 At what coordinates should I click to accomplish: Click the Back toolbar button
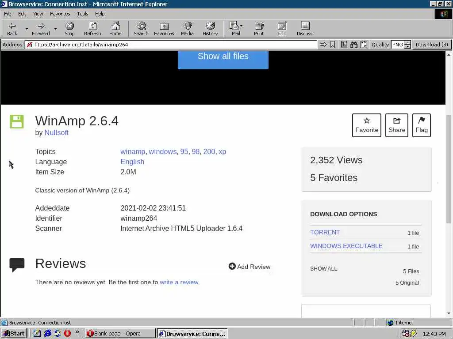[12, 29]
